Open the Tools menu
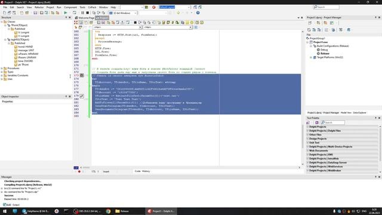382x215 pixels. point(82,7)
